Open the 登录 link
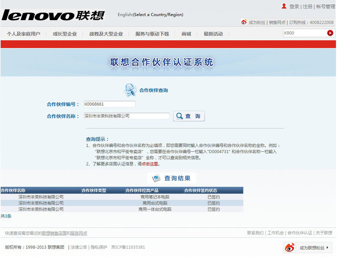 tap(294, 6)
